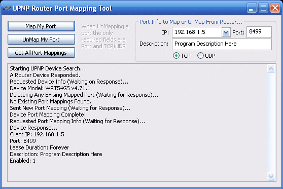This screenshot has height=189, width=283.
Task: Click the 'Description:' field label
Action: pos(154,44)
